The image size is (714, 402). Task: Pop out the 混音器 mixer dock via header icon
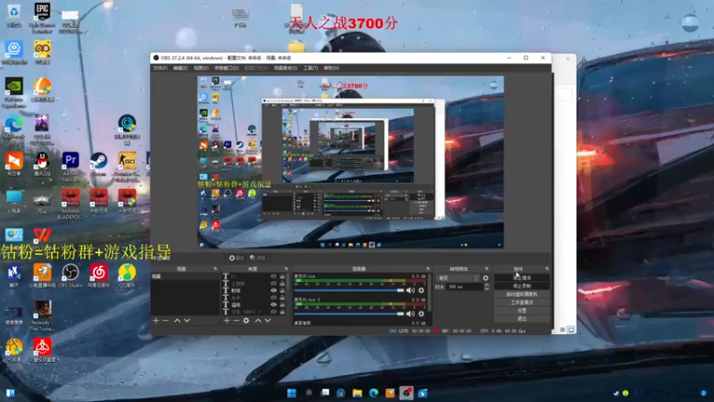coord(428,269)
